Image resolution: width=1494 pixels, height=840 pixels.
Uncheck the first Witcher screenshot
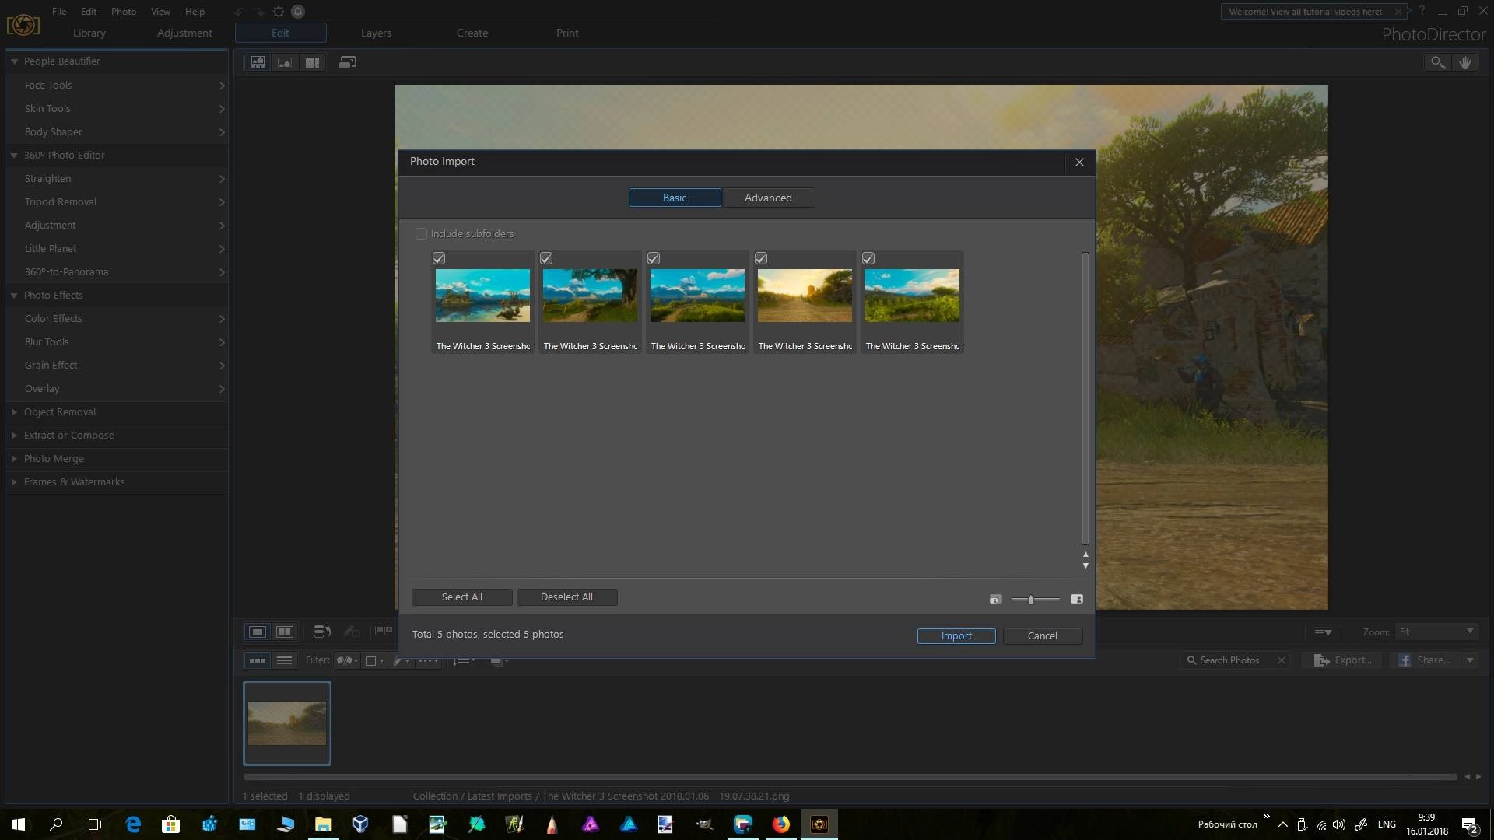point(439,258)
